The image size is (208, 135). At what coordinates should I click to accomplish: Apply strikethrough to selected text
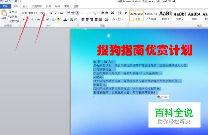click(x=38, y=20)
